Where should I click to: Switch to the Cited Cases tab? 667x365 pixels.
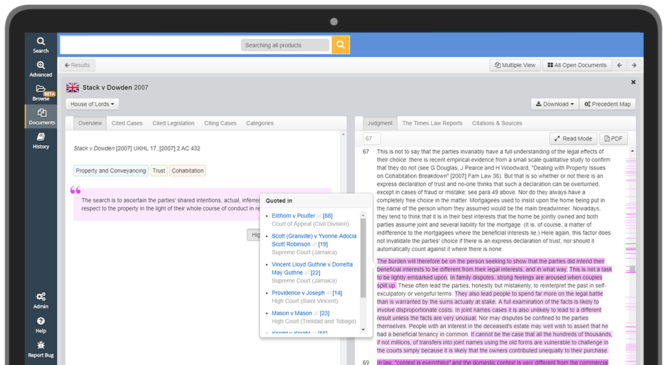pyautogui.click(x=127, y=123)
